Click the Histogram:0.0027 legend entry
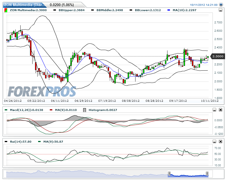 [100, 110]
